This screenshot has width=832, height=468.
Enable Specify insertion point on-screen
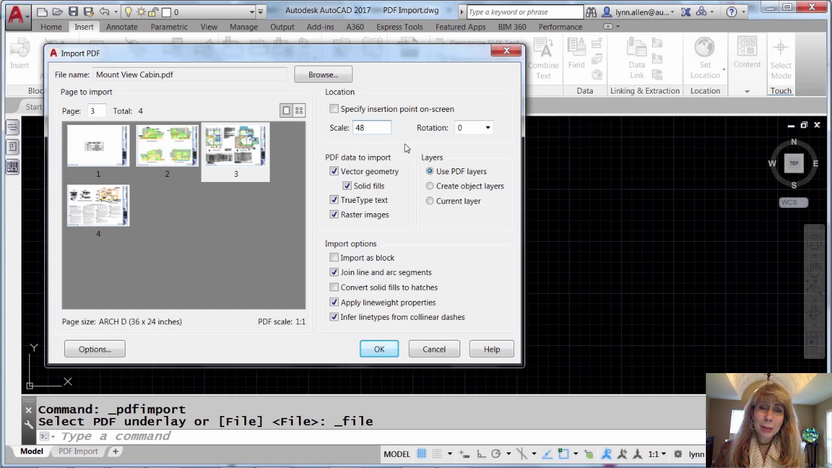tap(334, 109)
